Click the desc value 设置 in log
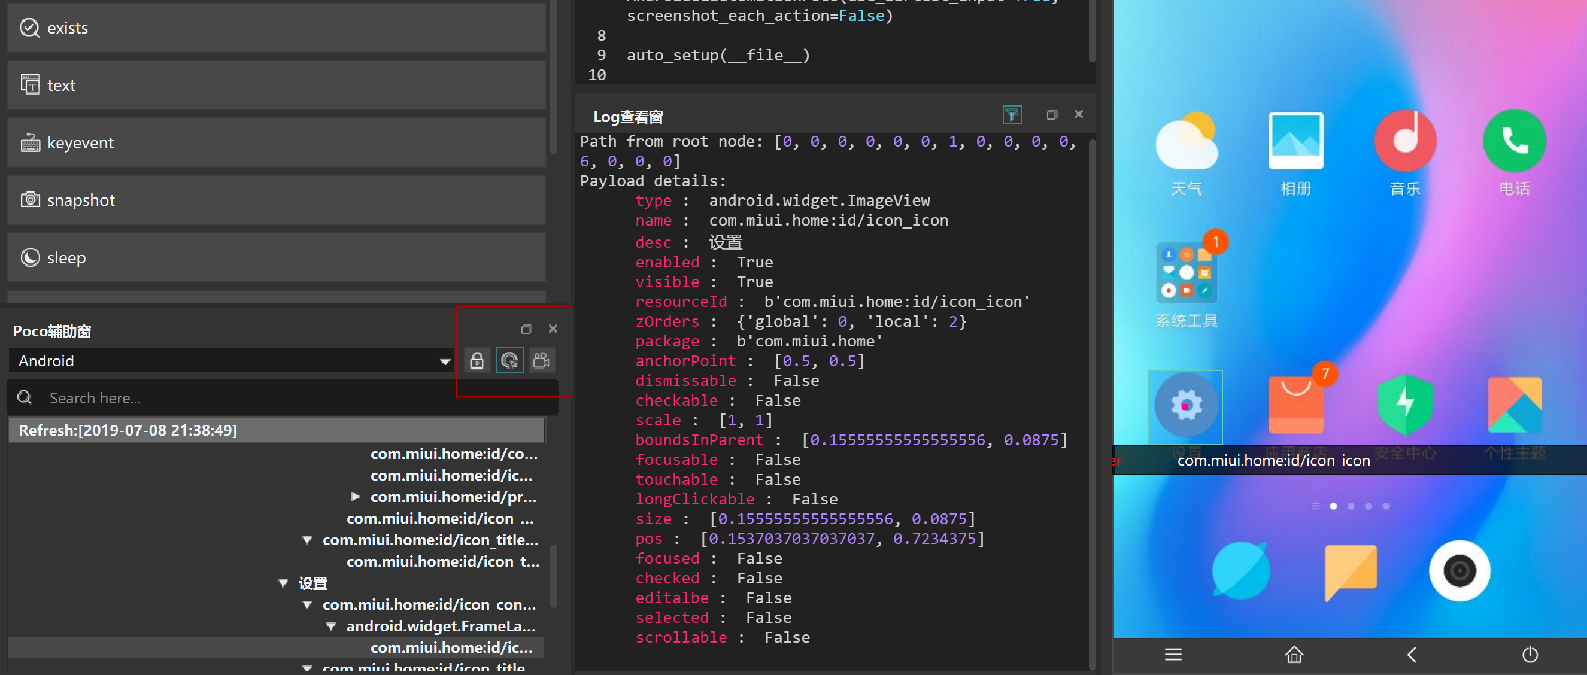Screen dimensions: 1587x675 coord(726,242)
